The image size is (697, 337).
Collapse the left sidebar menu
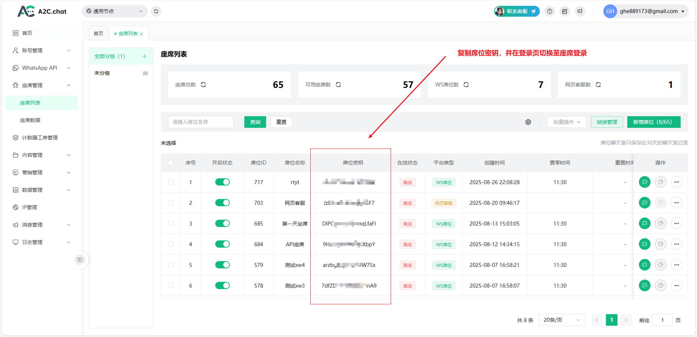click(80, 260)
